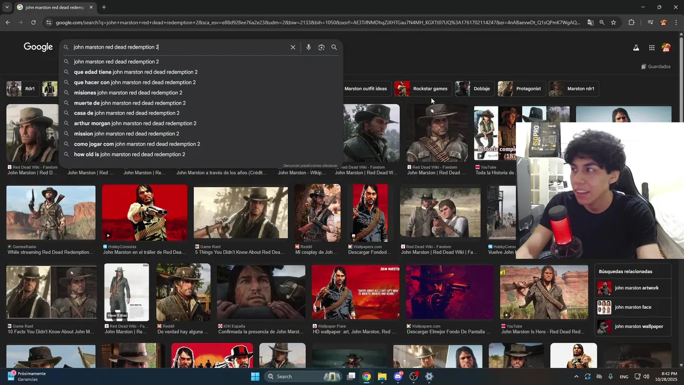Image resolution: width=684 pixels, height=385 pixels.
Task: Open the tab search dropdown arrow
Action: [7, 7]
